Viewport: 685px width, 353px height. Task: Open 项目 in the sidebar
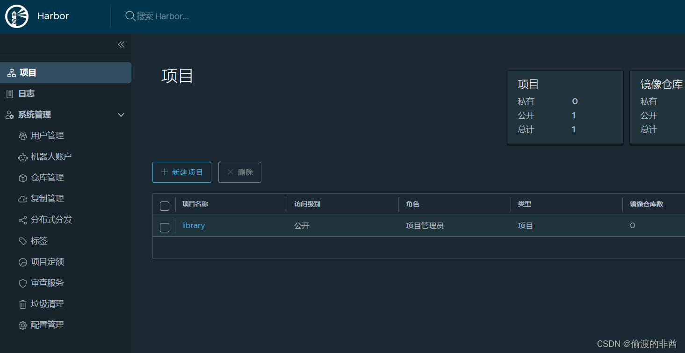coord(65,73)
